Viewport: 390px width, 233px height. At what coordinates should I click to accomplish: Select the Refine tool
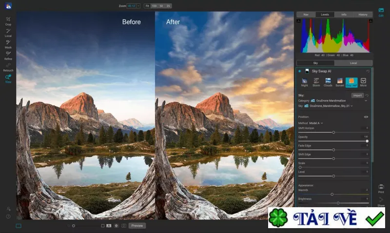8,55
